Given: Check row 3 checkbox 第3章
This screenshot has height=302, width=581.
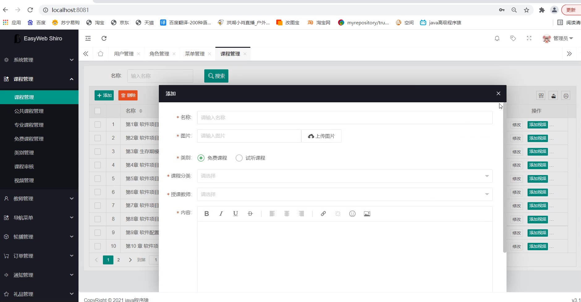Looking at the screenshot, I should tap(98, 152).
